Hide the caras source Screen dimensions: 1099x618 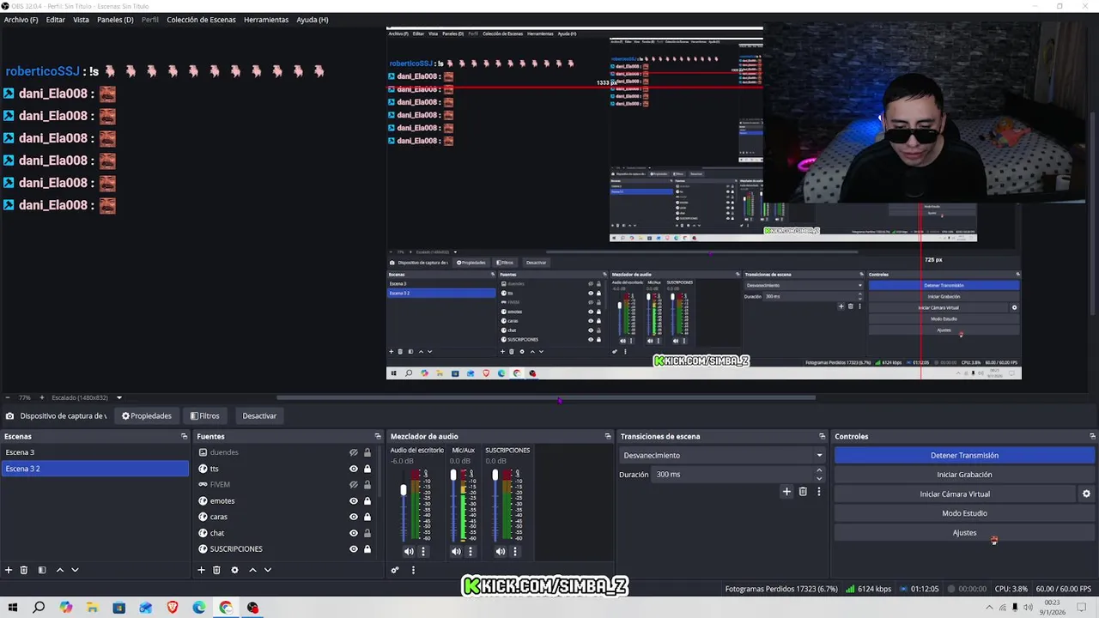353,517
